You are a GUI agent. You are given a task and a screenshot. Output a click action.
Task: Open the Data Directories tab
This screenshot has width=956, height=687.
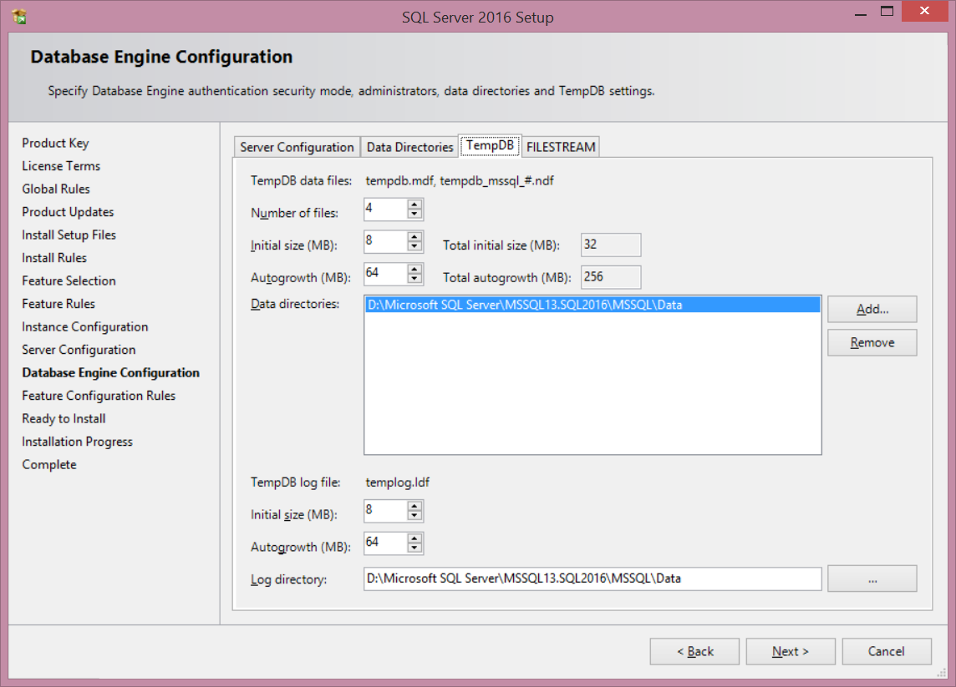point(409,147)
